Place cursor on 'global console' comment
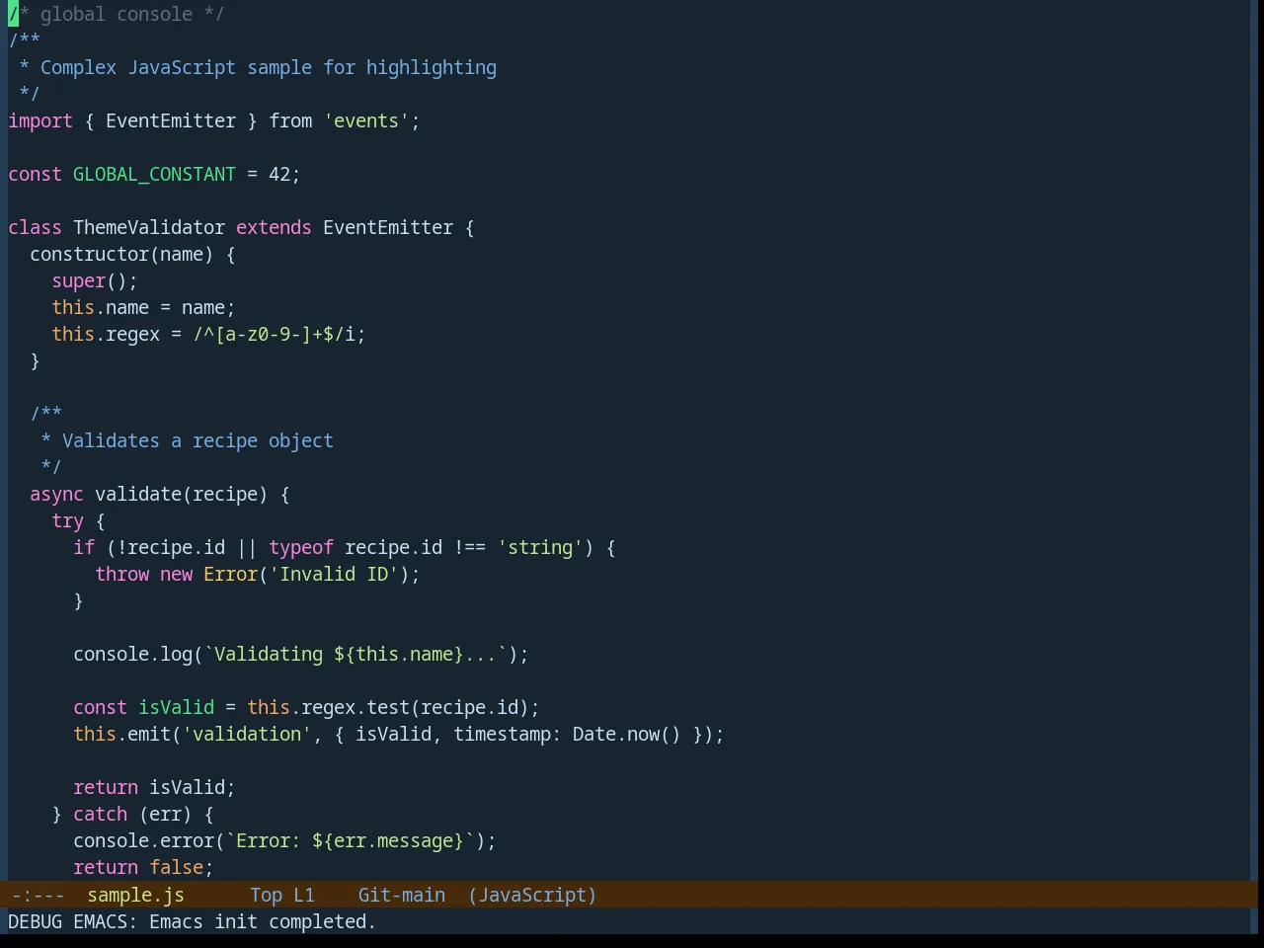Screen dimensions: 1264x948 click(x=117, y=14)
